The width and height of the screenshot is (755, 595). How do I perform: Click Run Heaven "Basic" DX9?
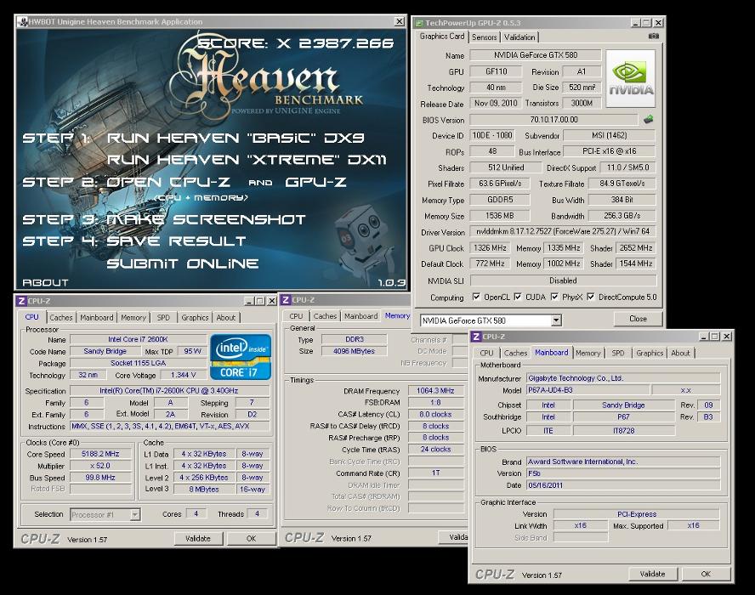click(235, 138)
